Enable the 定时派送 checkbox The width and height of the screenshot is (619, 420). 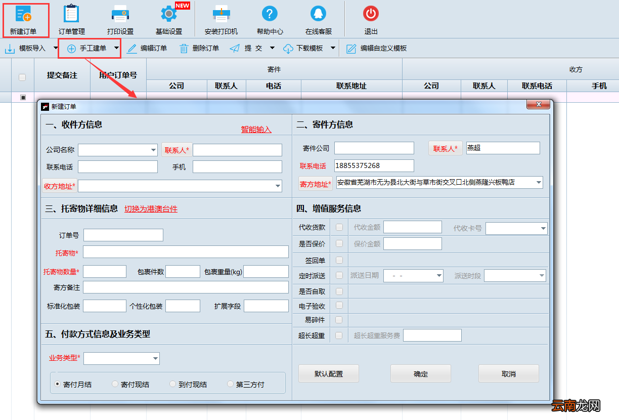click(339, 276)
